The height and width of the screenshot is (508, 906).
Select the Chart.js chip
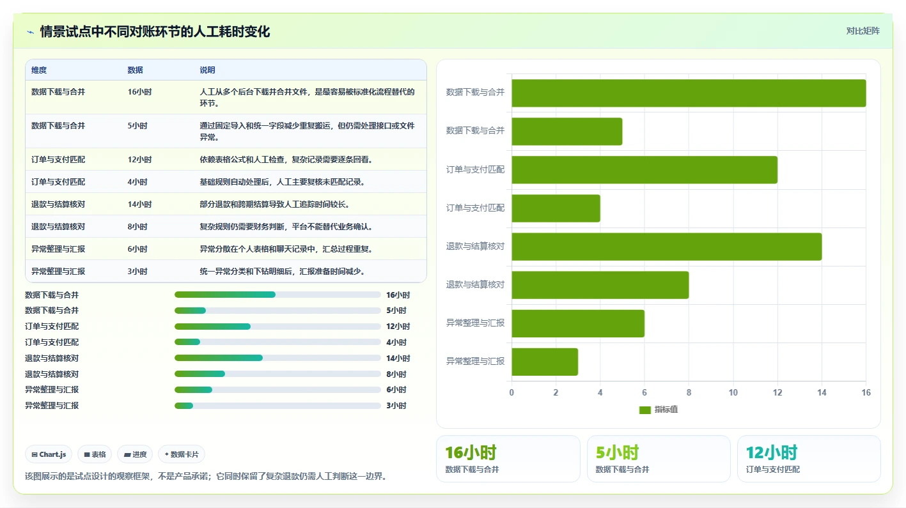coord(49,454)
